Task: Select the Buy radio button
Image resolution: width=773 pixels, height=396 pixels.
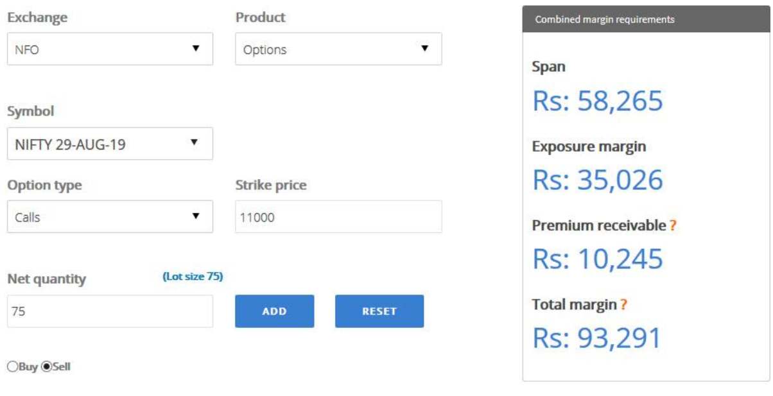Action: coord(12,367)
